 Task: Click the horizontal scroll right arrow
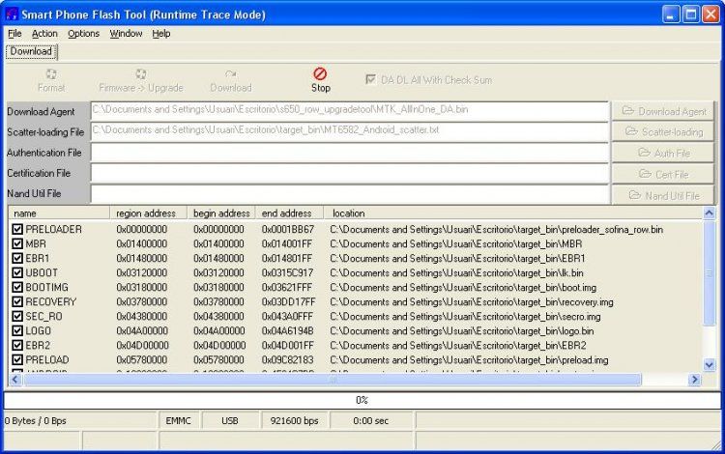(694, 380)
